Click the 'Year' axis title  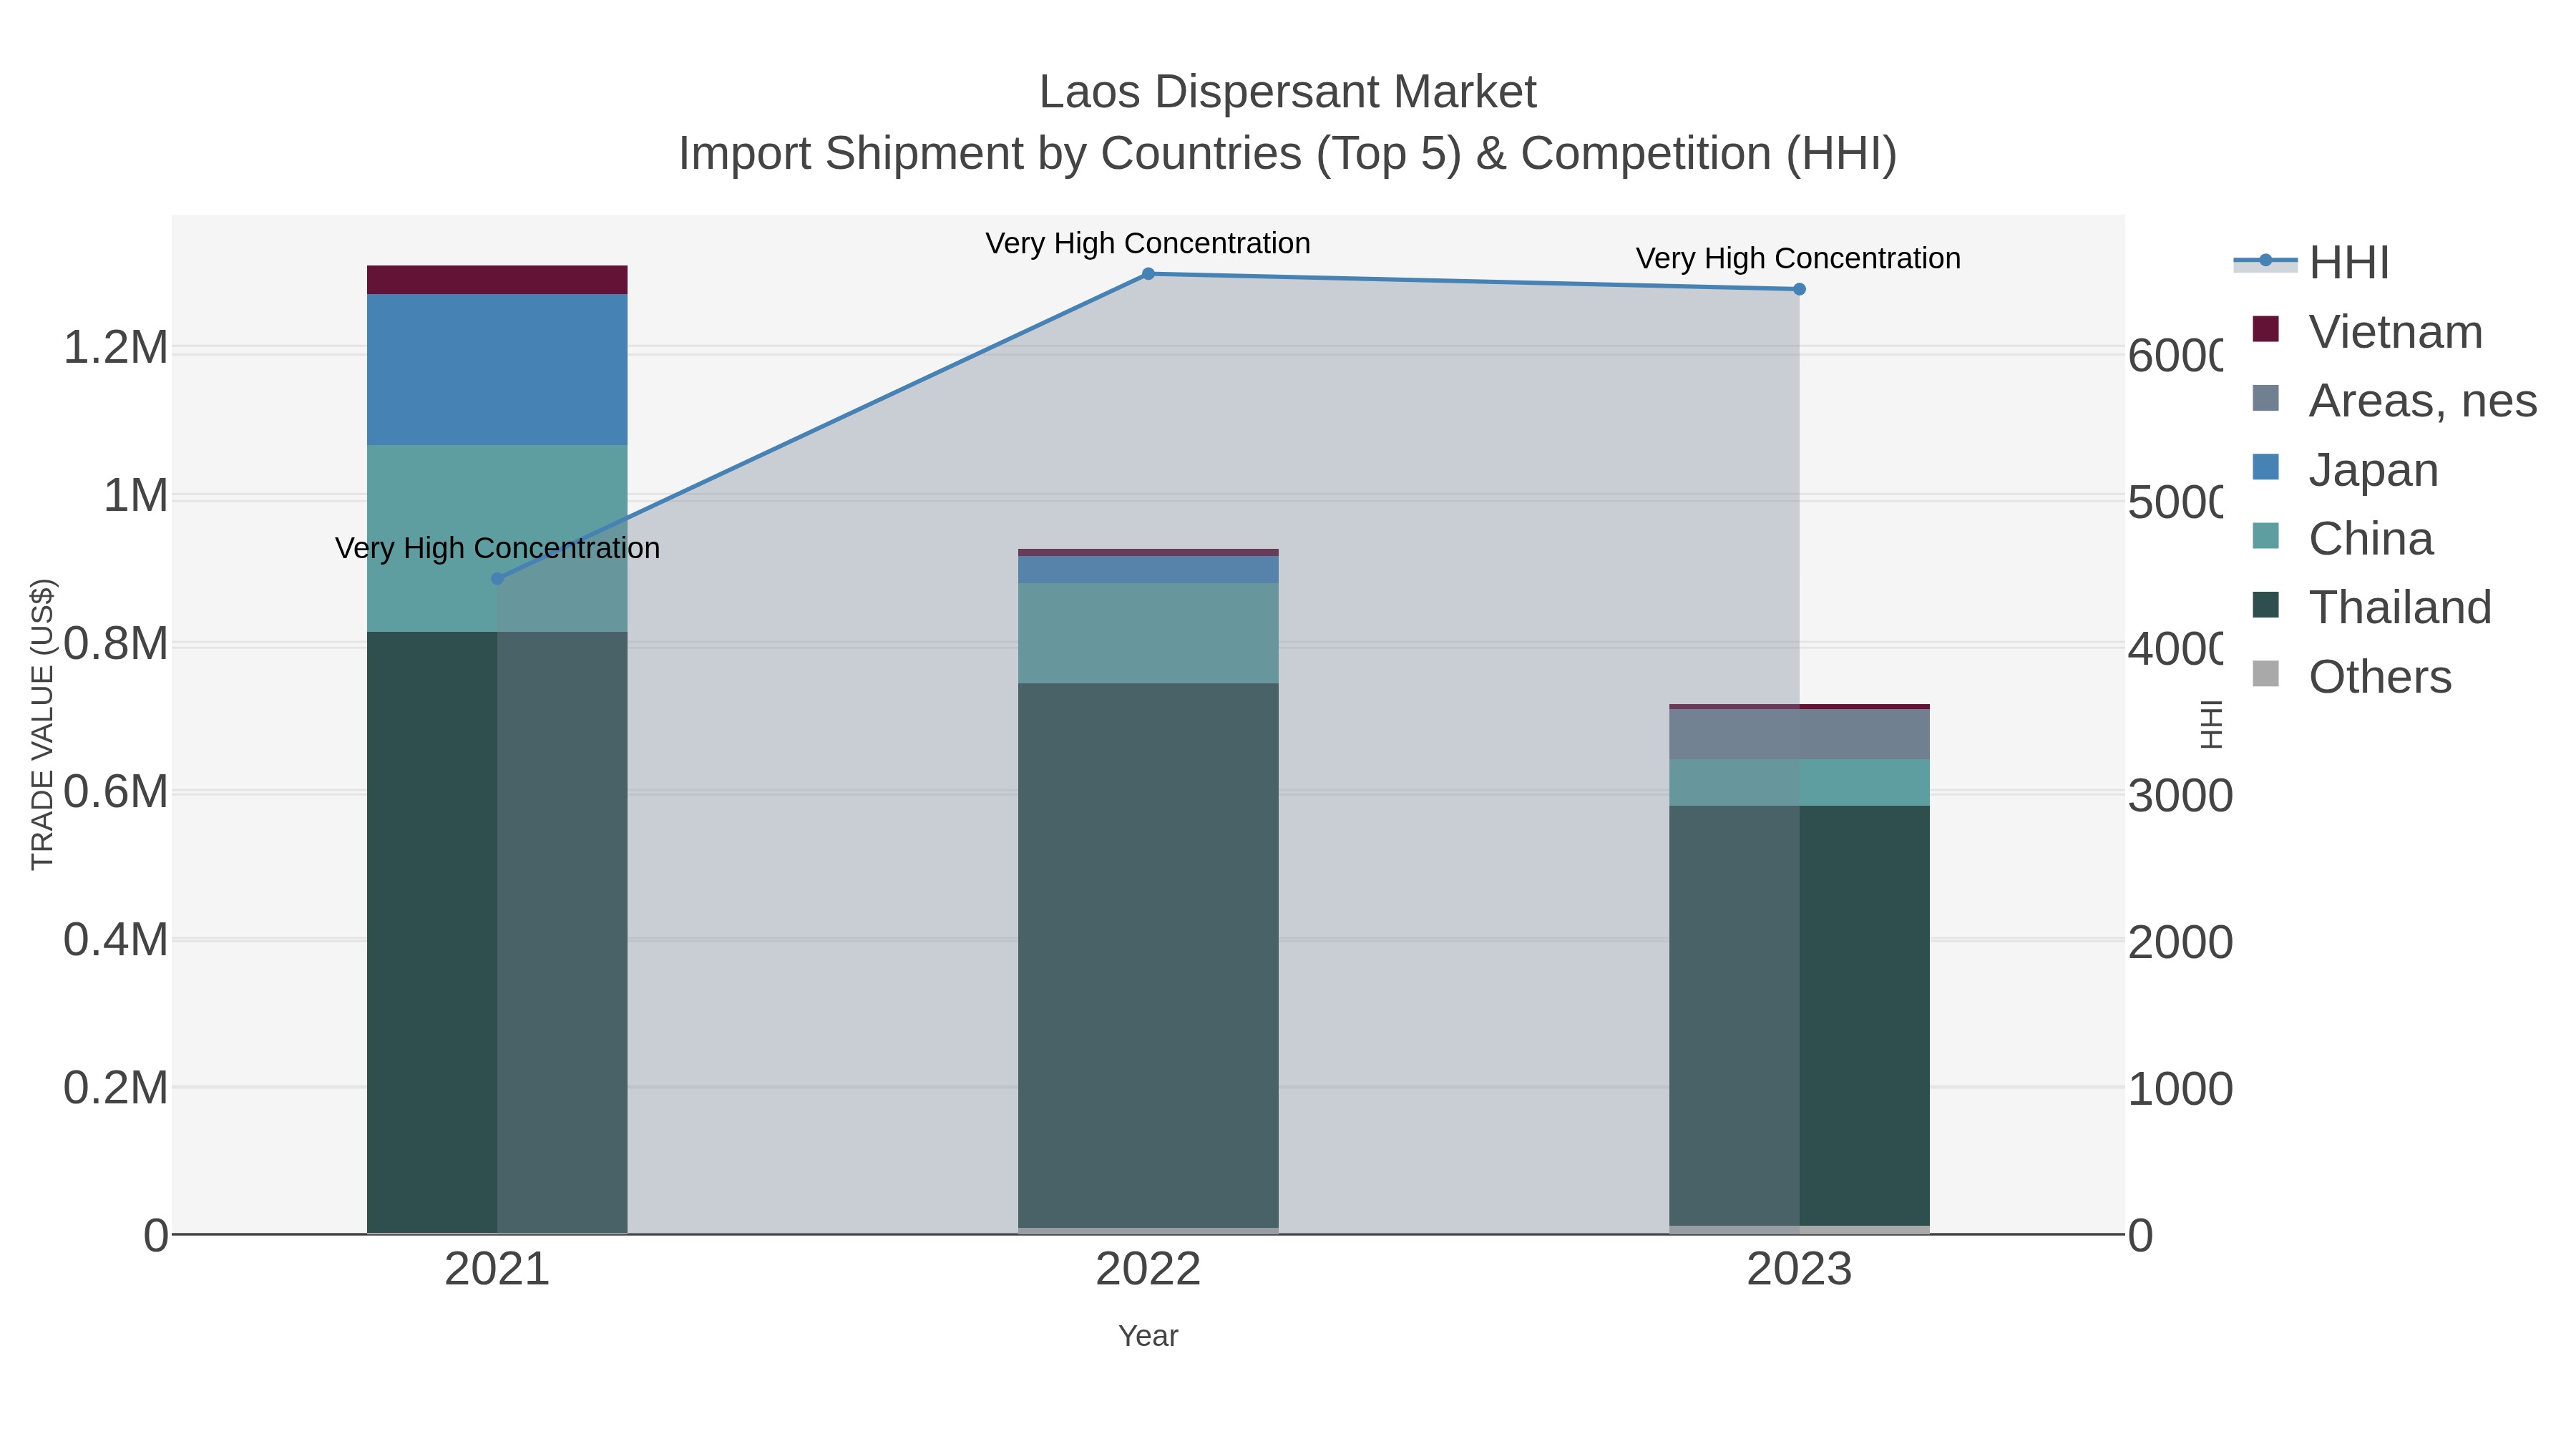[1148, 1336]
